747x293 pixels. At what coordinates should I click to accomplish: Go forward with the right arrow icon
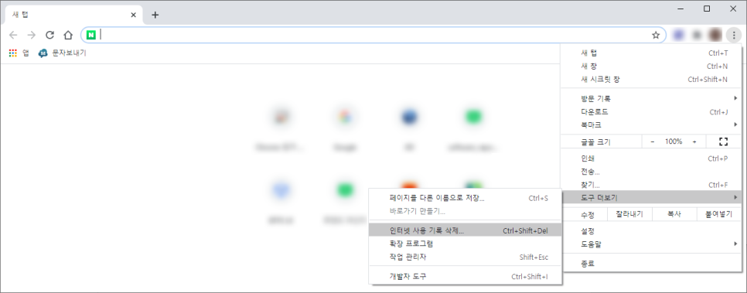pos(32,35)
